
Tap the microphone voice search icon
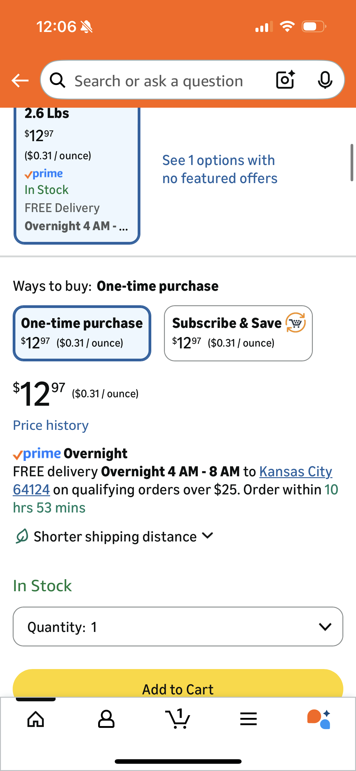coord(325,80)
